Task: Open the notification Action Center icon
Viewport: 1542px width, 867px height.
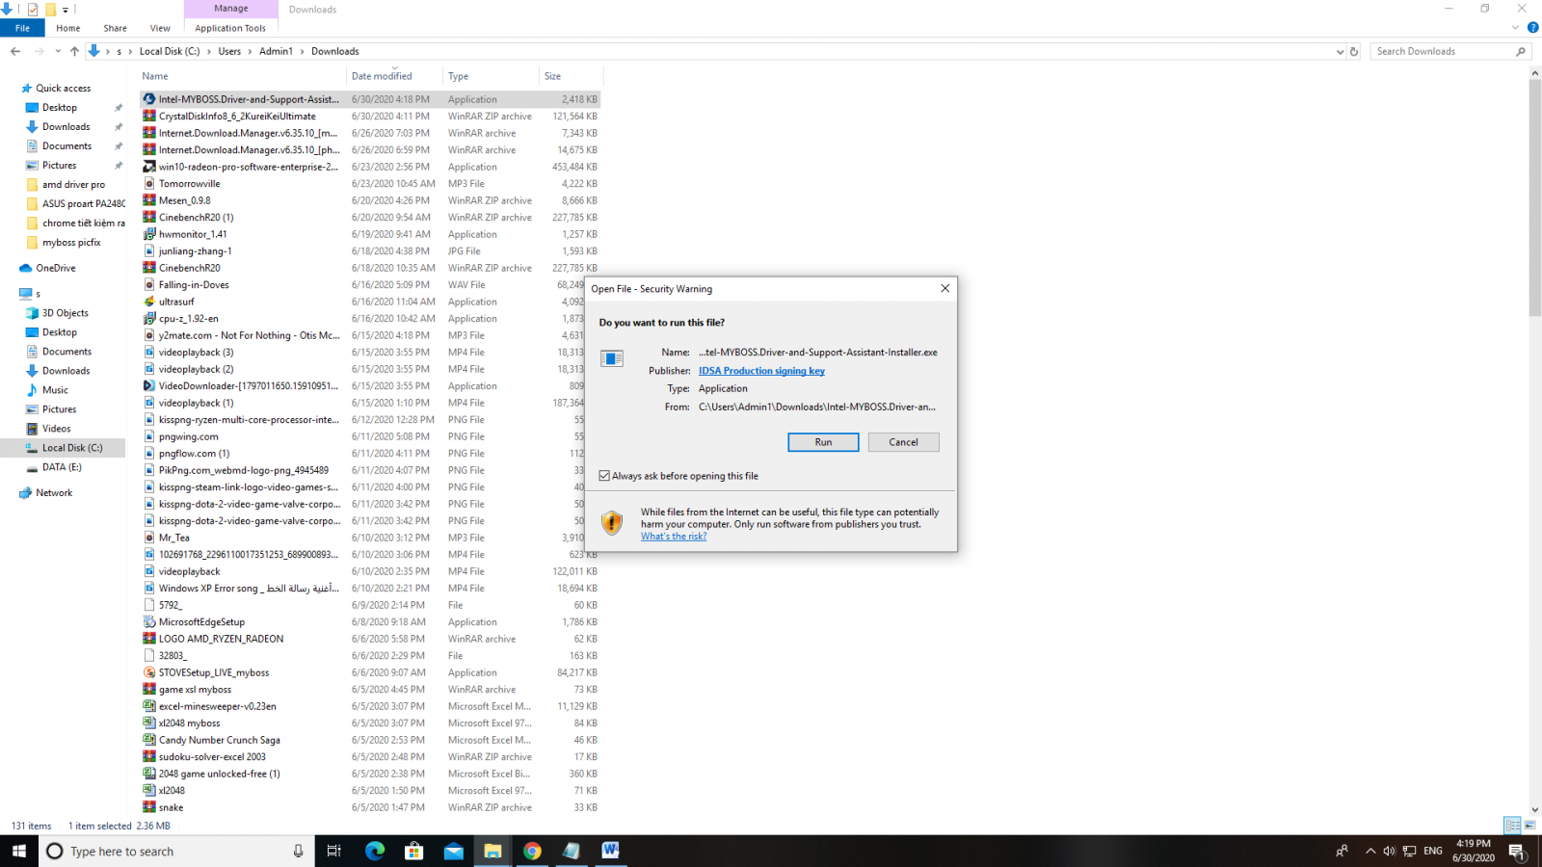Action: tap(1516, 851)
